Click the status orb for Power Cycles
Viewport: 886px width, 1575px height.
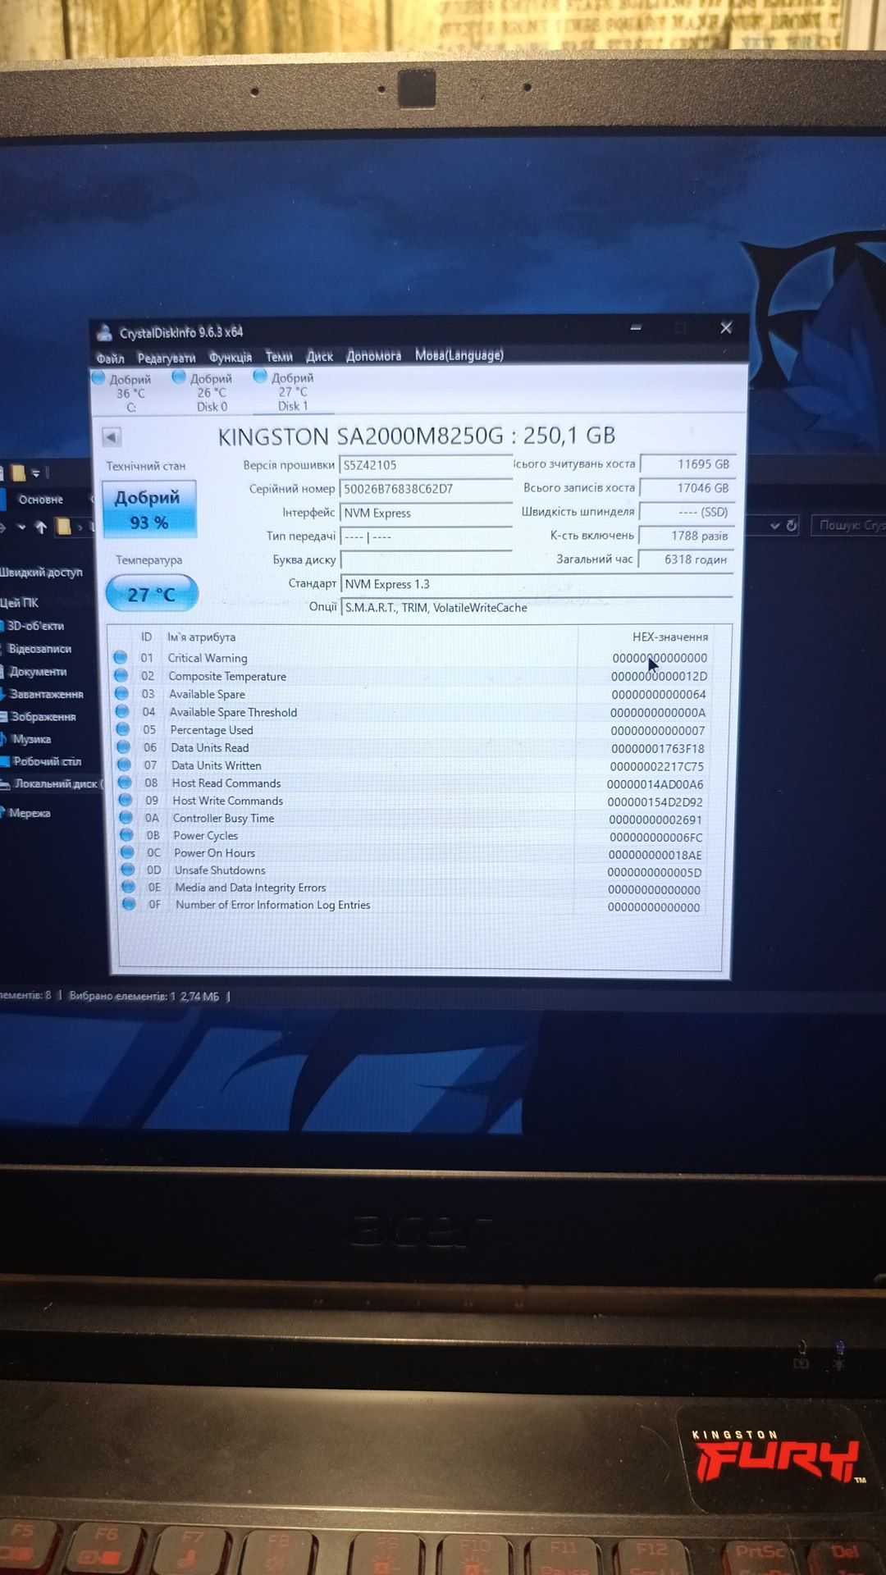[x=126, y=835]
